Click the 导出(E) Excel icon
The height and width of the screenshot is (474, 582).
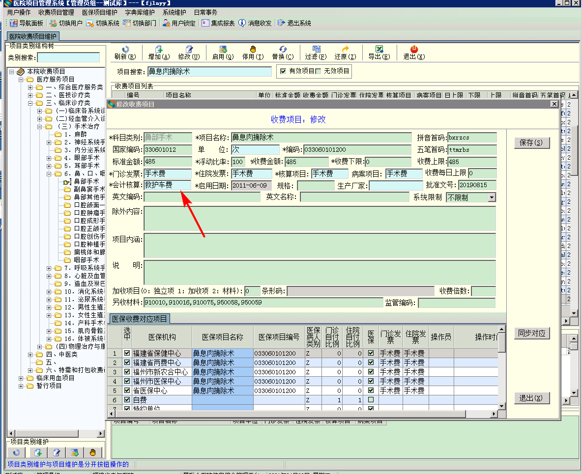tap(379, 49)
